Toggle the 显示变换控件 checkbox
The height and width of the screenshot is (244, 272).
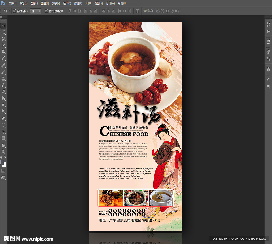click(46, 11)
